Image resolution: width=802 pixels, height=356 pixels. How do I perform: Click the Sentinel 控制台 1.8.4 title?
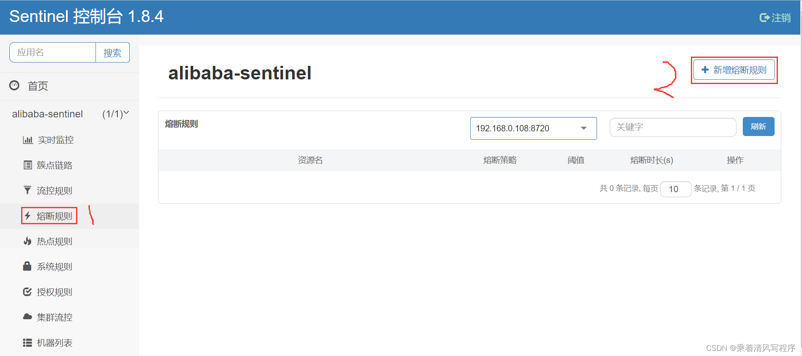pyautogui.click(x=86, y=16)
